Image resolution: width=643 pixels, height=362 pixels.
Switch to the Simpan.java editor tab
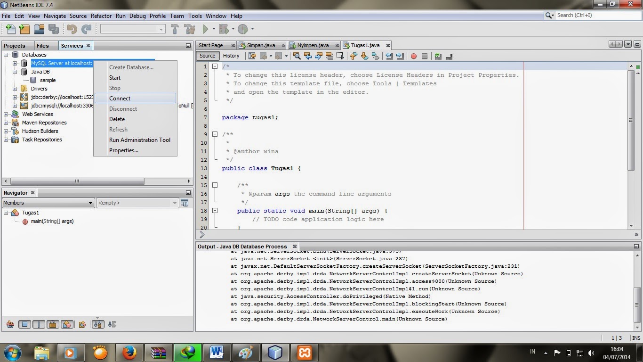(x=261, y=45)
